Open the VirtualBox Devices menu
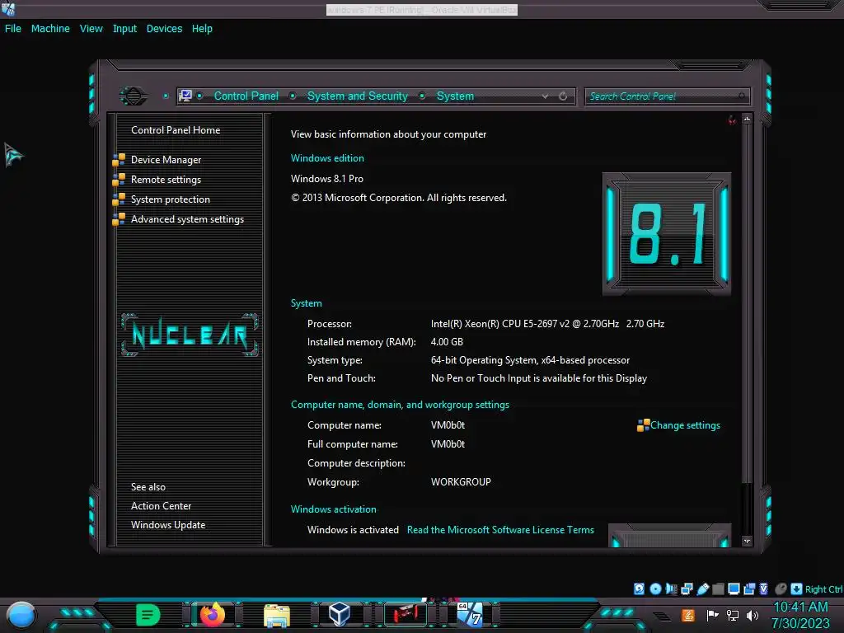This screenshot has height=633, width=844. click(x=164, y=29)
